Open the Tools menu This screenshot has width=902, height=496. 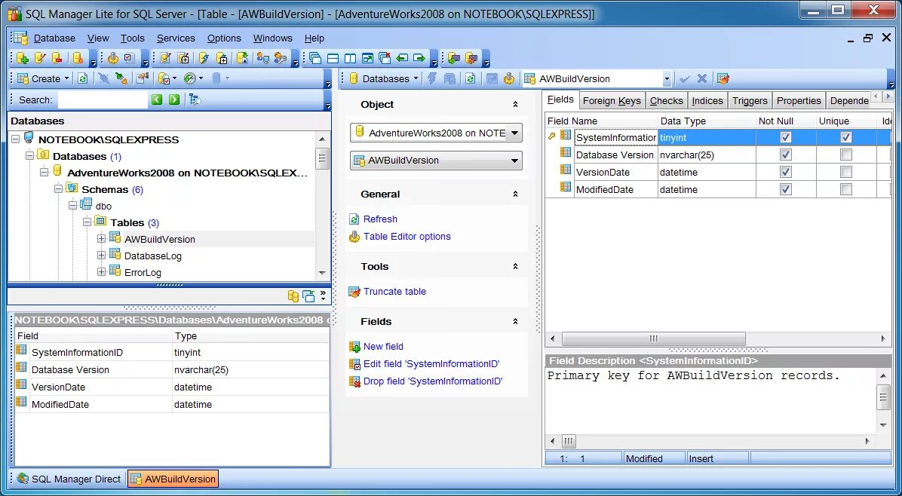[x=132, y=38]
